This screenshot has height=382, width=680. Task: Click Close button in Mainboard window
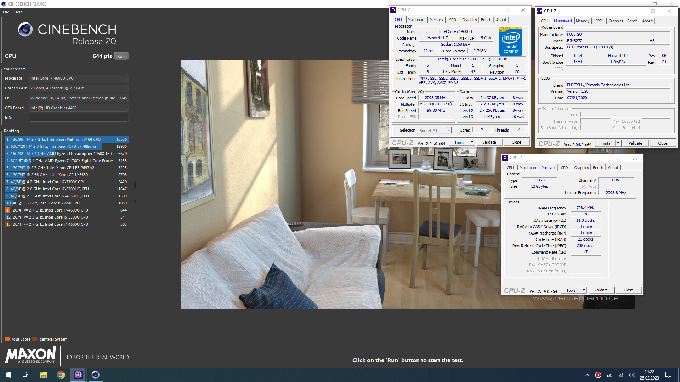663,143
